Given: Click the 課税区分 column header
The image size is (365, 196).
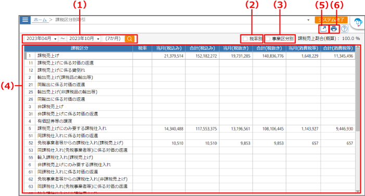Looking at the screenshot, I should tap(79, 48).
